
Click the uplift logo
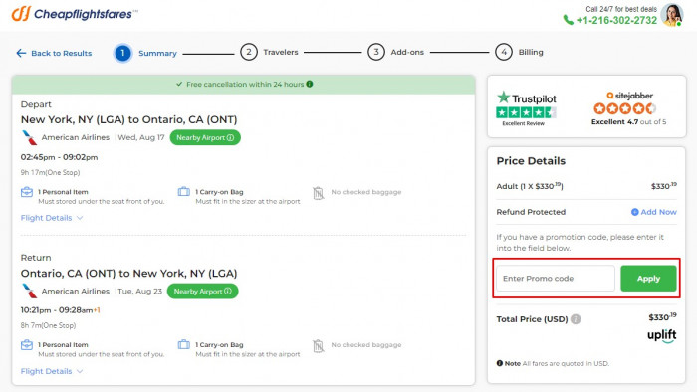(662, 336)
